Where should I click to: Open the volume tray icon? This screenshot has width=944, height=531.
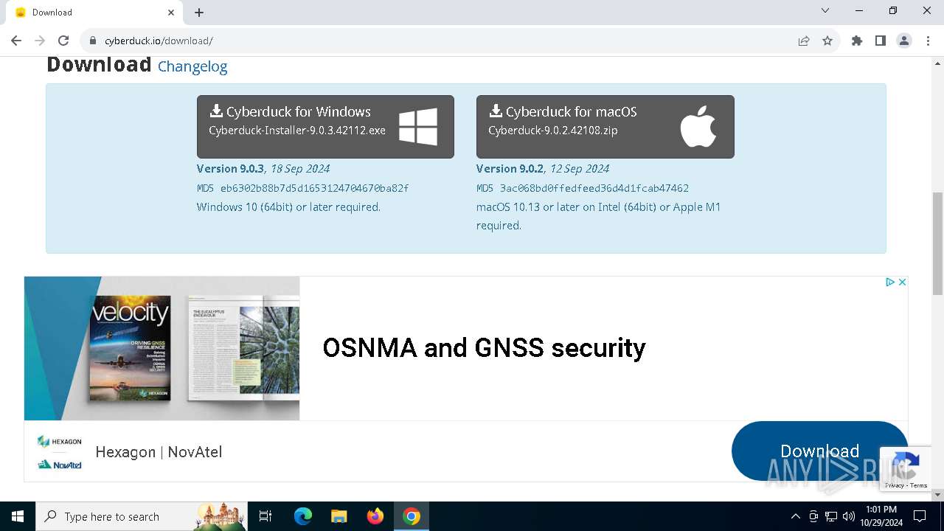point(848,516)
